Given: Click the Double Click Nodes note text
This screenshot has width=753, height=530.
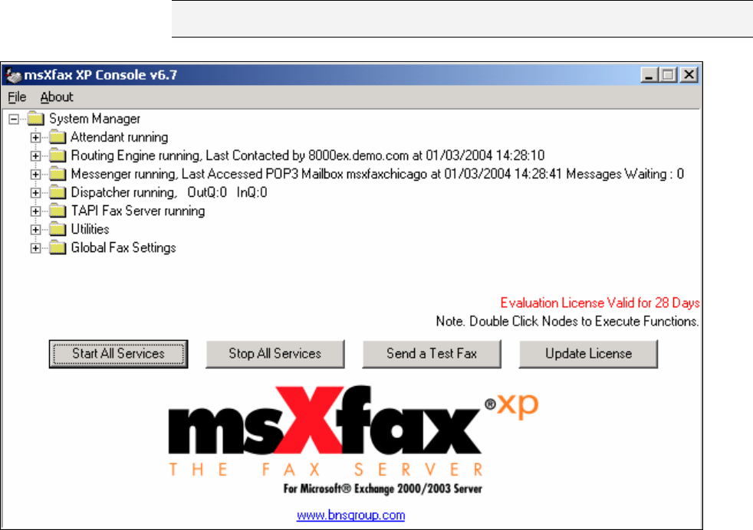Looking at the screenshot, I should pos(567,321).
